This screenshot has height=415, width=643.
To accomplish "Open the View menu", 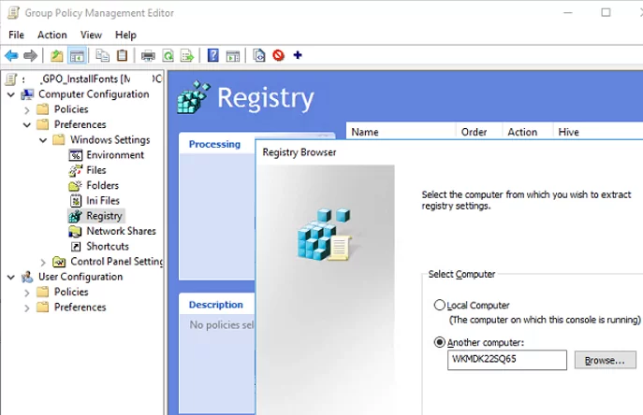I will tap(91, 35).
